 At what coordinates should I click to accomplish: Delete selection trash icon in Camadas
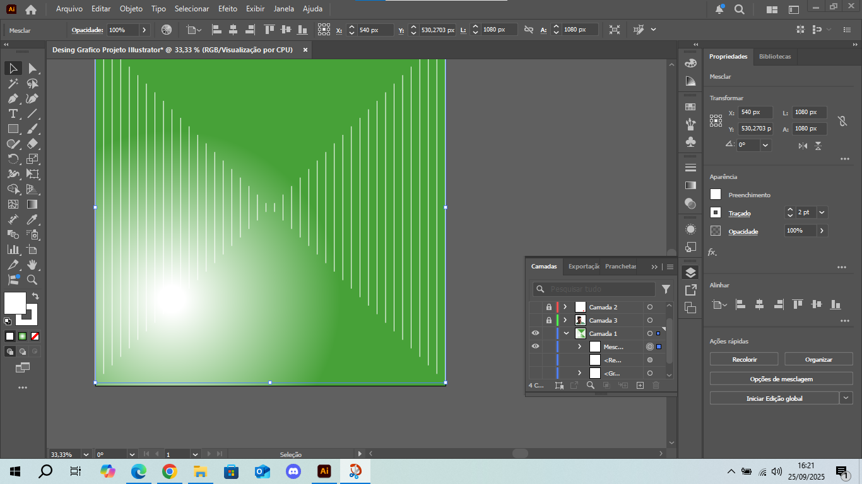coord(656,385)
